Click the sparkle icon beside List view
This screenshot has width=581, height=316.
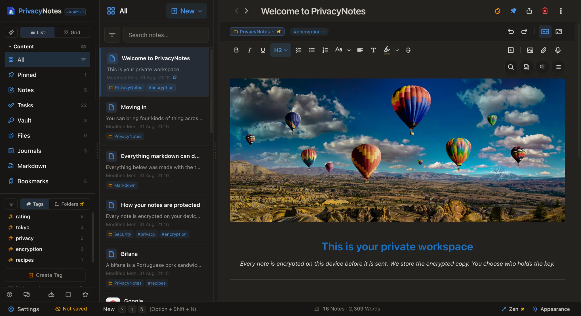tap(11, 32)
